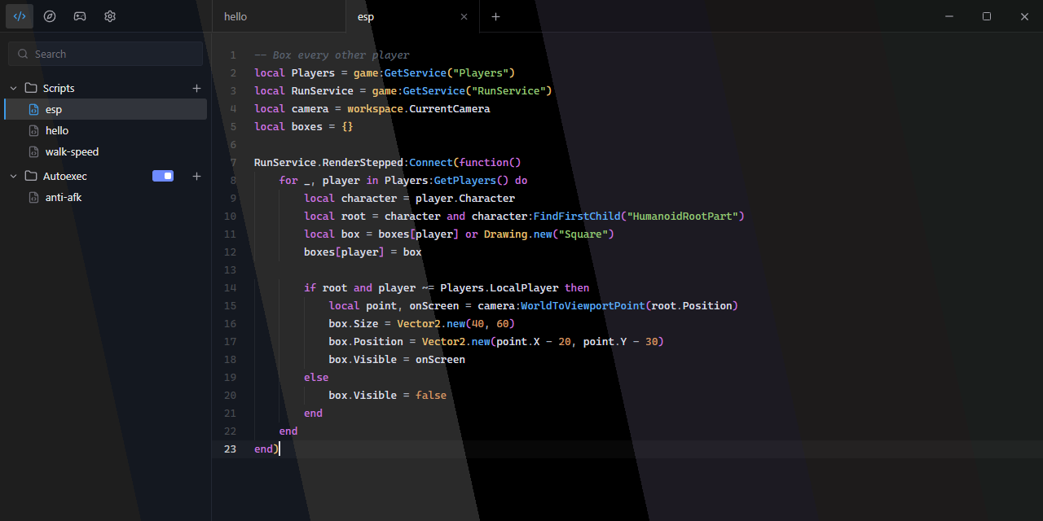Open the game controller icon
1043x521 pixels.
80,16
